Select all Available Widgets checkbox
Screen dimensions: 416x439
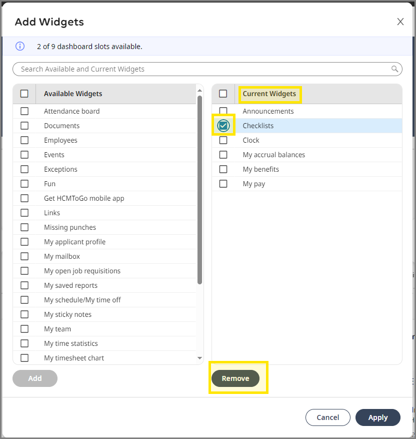tap(24, 94)
